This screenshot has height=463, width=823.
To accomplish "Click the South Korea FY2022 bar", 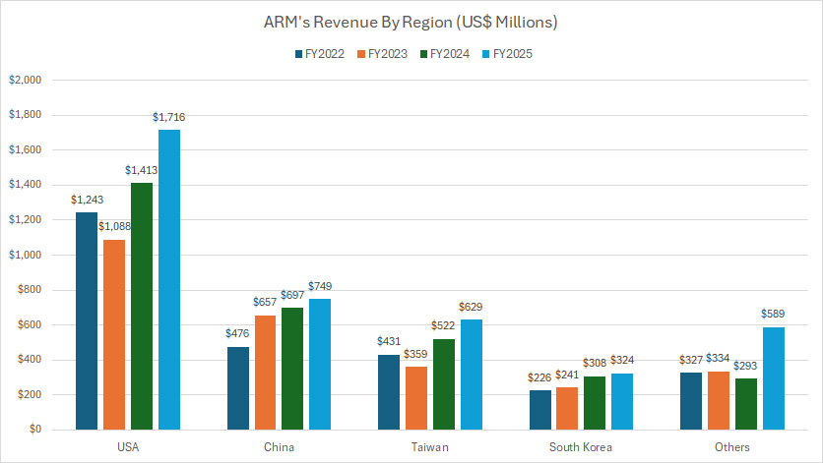I will [540, 410].
